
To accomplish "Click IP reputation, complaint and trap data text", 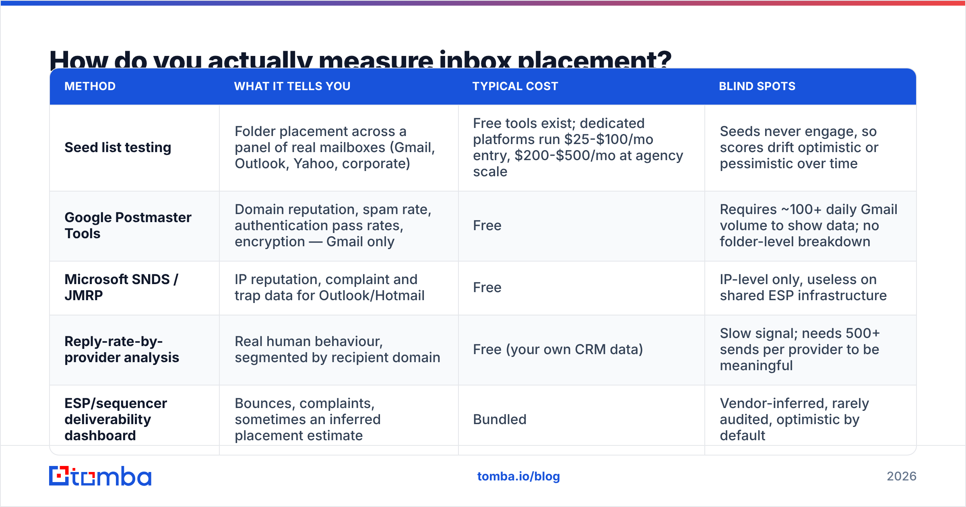I will click(x=330, y=287).
